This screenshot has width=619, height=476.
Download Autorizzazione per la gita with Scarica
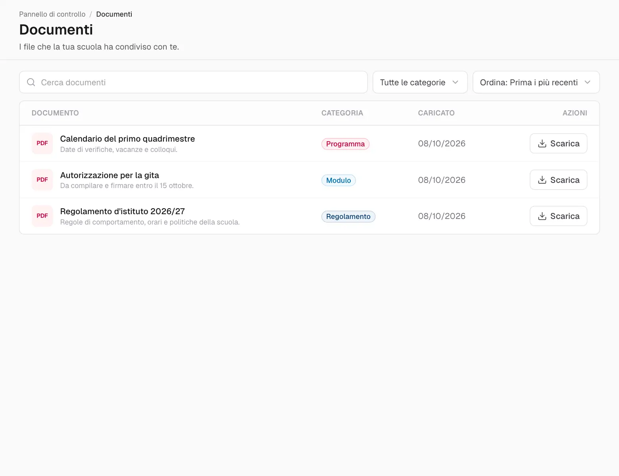click(558, 180)
